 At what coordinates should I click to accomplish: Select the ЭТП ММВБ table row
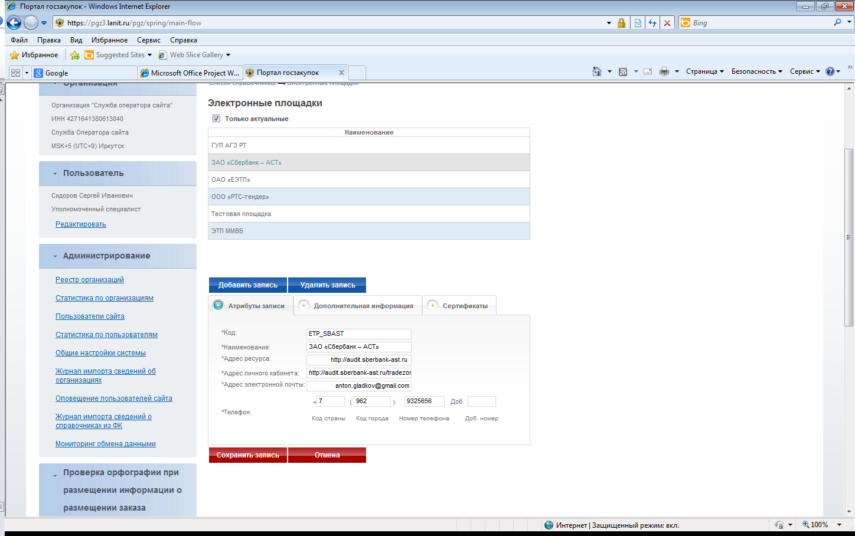point(369,231)
